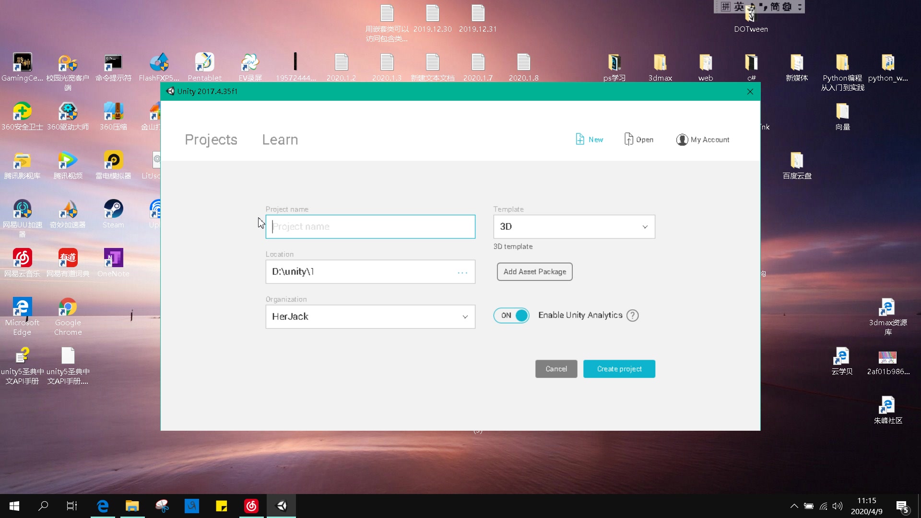921x518 pixels.
Task: Switch to the Learn tab
Action: 280,140
